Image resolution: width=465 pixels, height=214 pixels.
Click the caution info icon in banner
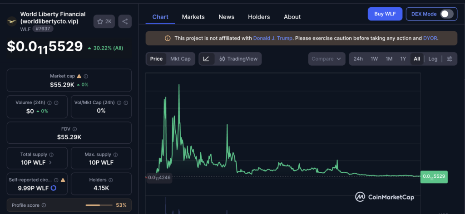[x=168, y=39]
